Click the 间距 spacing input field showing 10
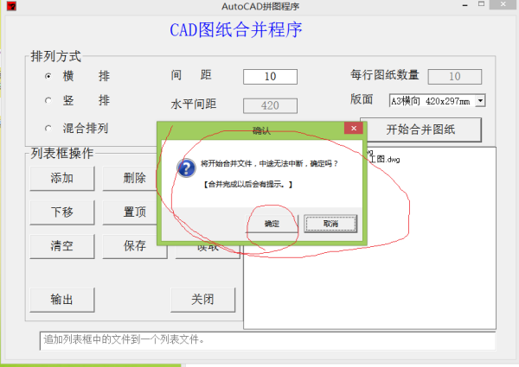519x367 pixels. click(x=270, y=77)
